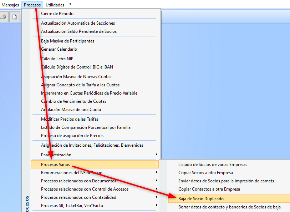The image size is (290, 212).
Task: Click the printer icon in the toolbar
Action: 4,17
